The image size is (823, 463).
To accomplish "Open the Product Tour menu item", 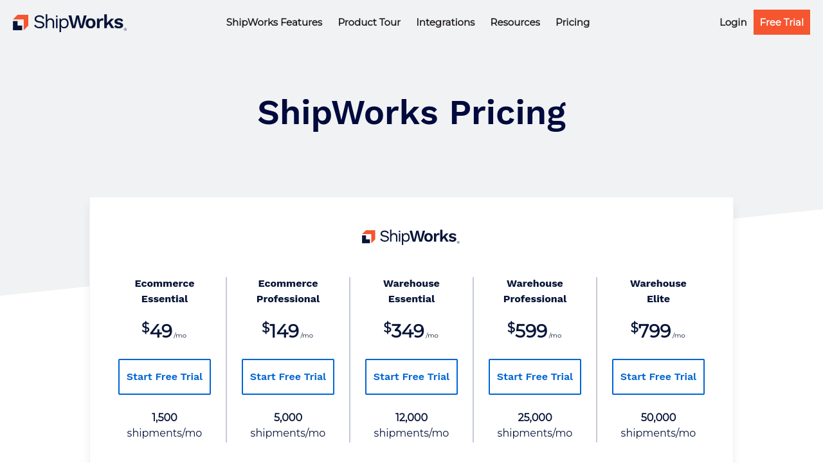I will pyautogui.click(x=369, y=23).
